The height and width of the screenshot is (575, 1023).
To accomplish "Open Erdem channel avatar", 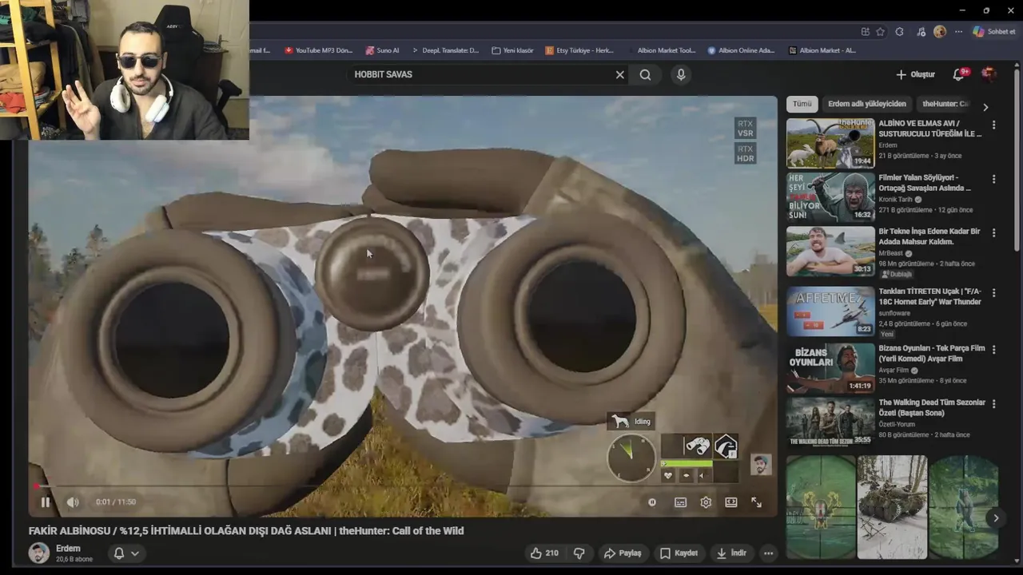I will (x=38, y=553).
